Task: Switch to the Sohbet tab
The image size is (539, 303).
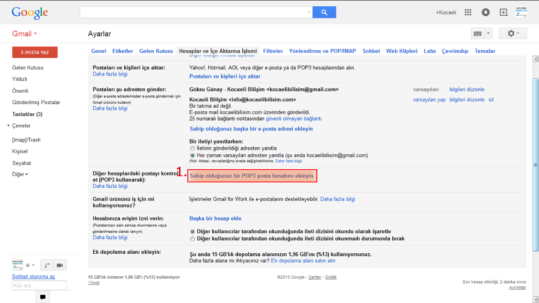Action: click(371, 51)
